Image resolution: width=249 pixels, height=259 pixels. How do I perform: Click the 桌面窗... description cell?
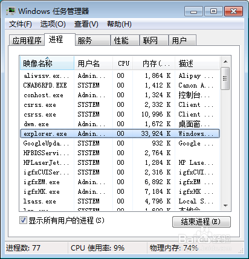tap(194, 124)
